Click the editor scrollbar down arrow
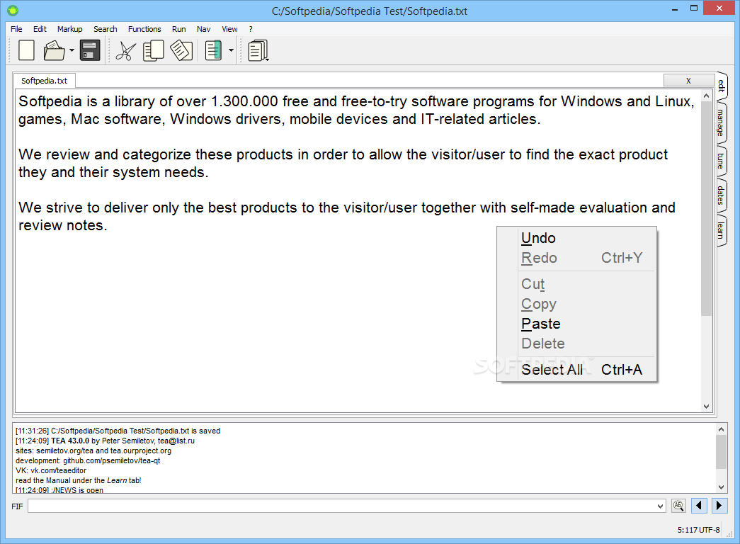The image size is (740, 544). click(x=706, y=406)
